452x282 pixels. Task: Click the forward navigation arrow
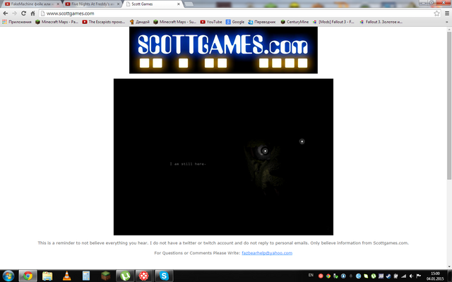(14, 13)
